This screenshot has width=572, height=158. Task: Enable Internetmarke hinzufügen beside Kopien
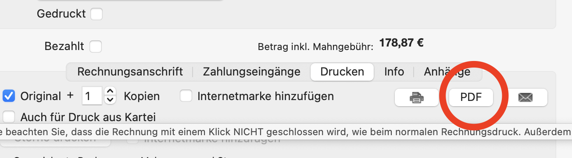[x=186, y=96]
